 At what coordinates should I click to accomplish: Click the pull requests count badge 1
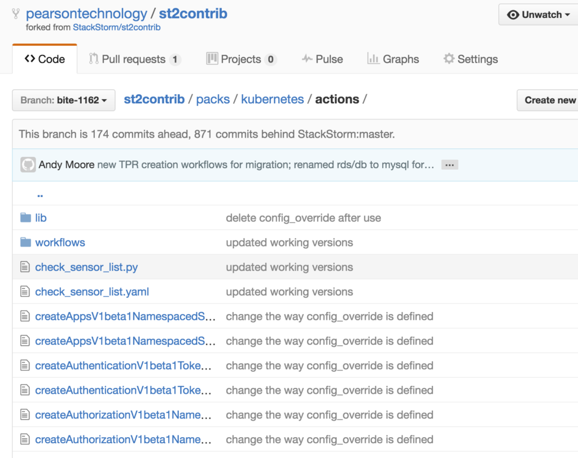coord(175,59)
